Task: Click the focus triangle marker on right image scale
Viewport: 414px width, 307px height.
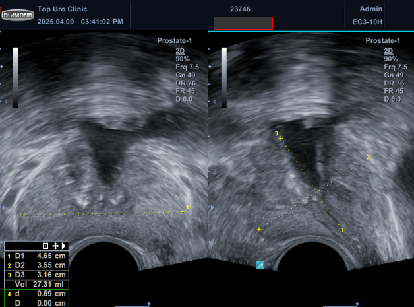Action: (x=212, y=208)
